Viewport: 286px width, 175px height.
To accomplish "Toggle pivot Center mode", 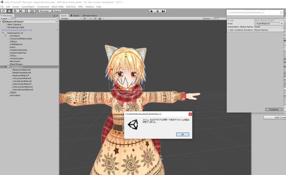I will [x=44, y=11].
